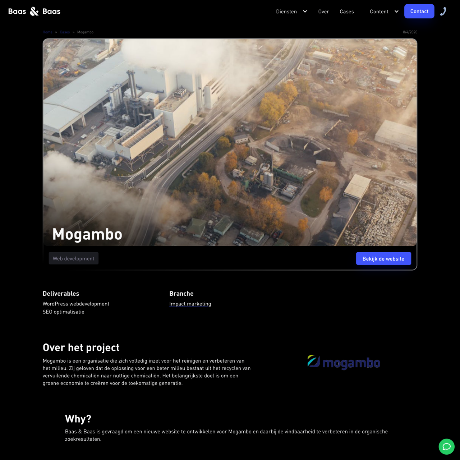Click the Home breadcrumb link

pos(47,32)
